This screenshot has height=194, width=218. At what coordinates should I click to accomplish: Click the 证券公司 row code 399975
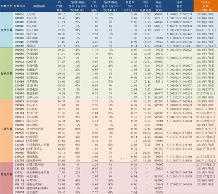(19, 97)
